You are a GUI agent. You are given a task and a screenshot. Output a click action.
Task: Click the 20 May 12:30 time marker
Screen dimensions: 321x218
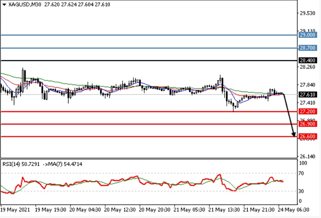pos(118,208)
